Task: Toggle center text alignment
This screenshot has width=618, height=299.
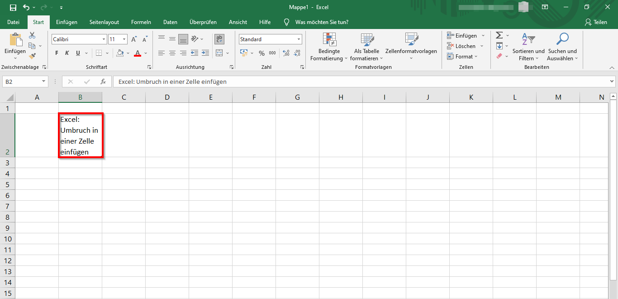Action: tap(172, 53)
